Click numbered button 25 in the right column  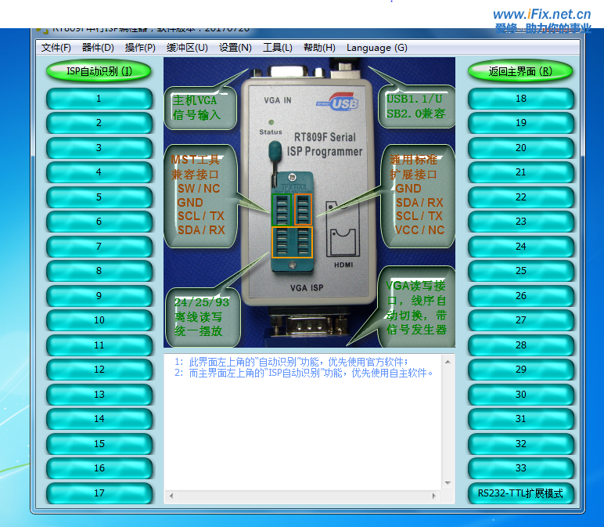520,271
